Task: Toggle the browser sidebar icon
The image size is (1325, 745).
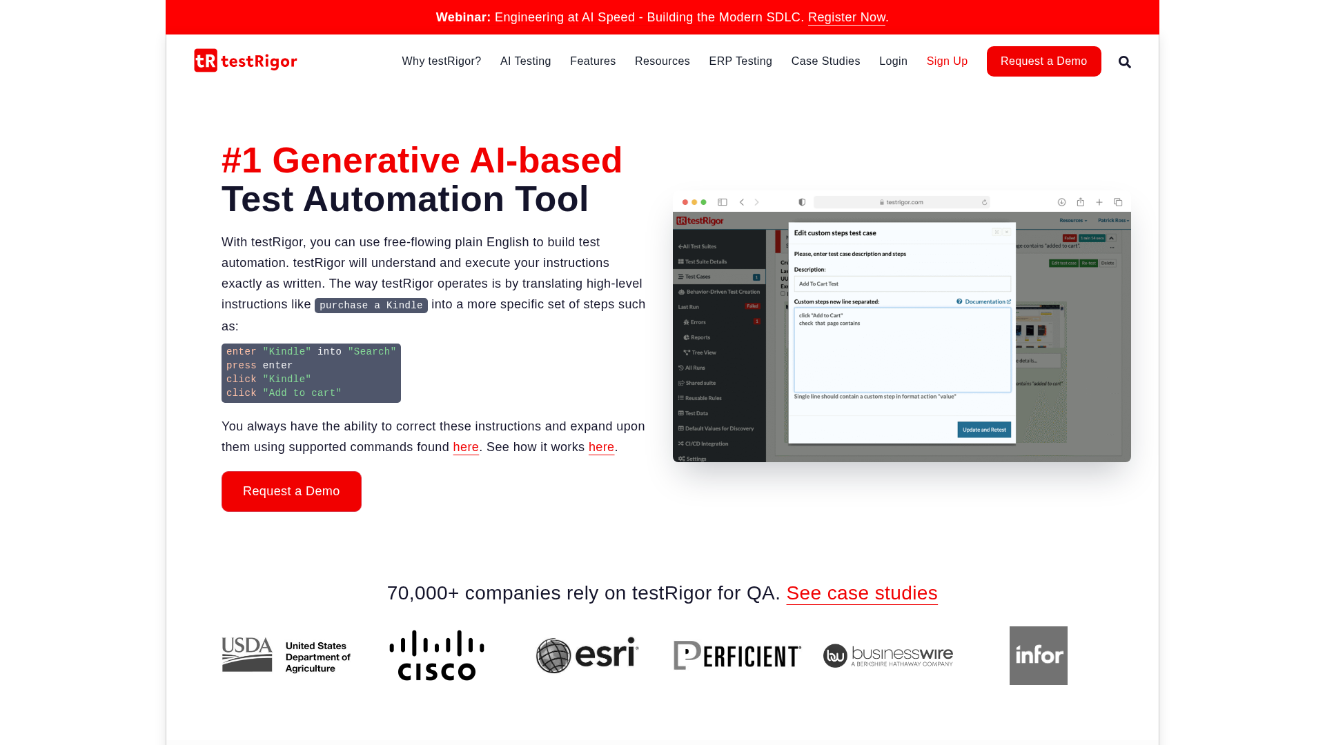Action: click(x=723, y=202)
